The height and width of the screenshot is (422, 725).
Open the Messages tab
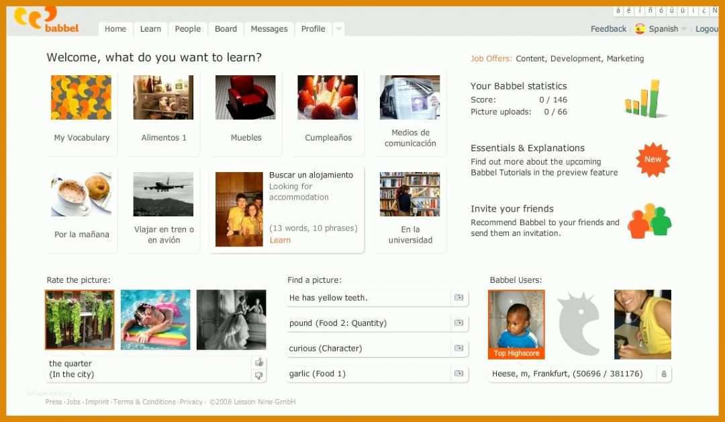coord(269,29)
